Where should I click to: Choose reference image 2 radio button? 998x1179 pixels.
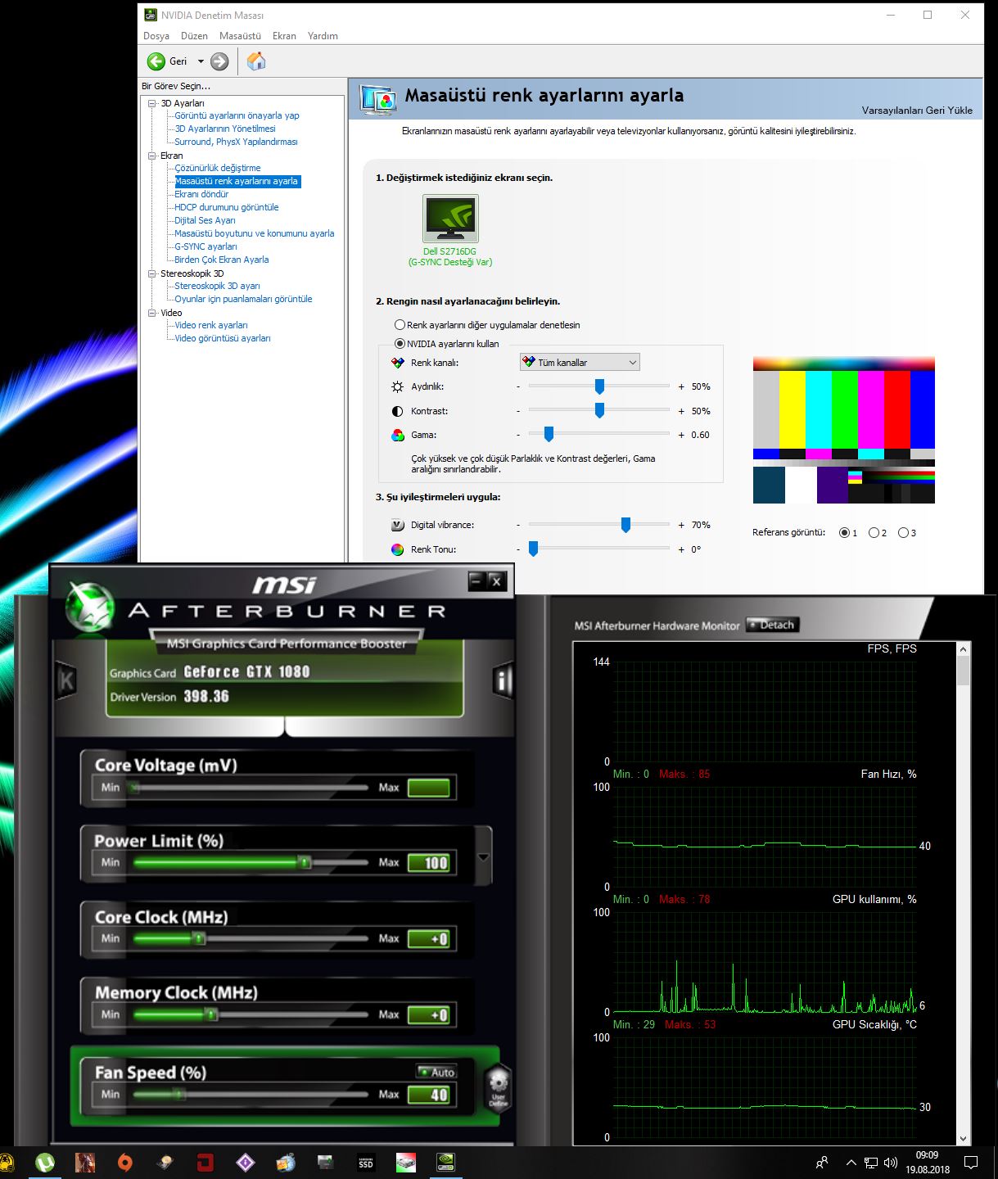click(x=874, y=533)
